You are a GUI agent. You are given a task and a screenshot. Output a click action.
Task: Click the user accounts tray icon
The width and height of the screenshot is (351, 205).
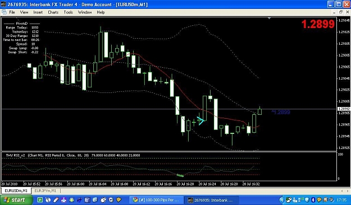point(295,200)
